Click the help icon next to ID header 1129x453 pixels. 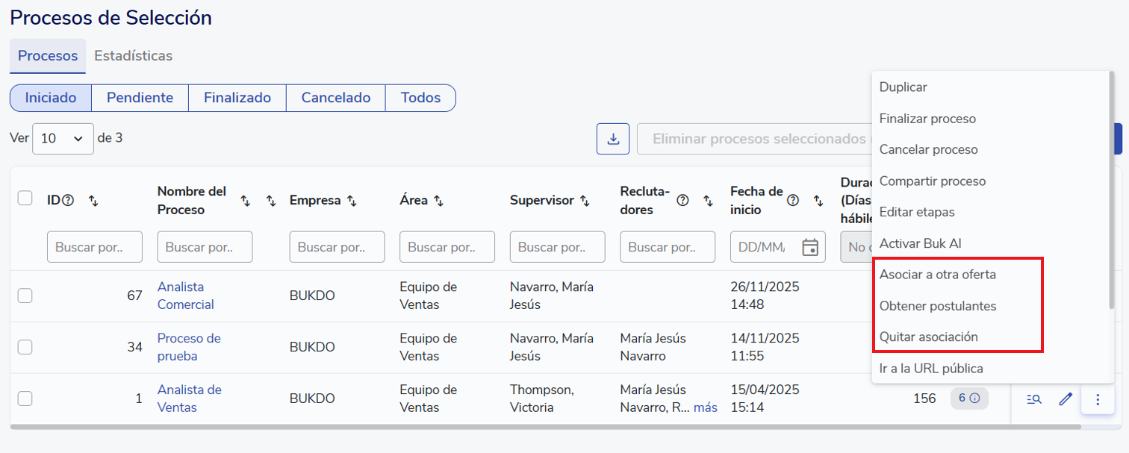(x=69, y=201)
